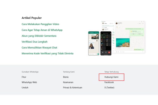
Task: Open the Verifikasi Dua Langkah article
Action: [x=34, y=42]
